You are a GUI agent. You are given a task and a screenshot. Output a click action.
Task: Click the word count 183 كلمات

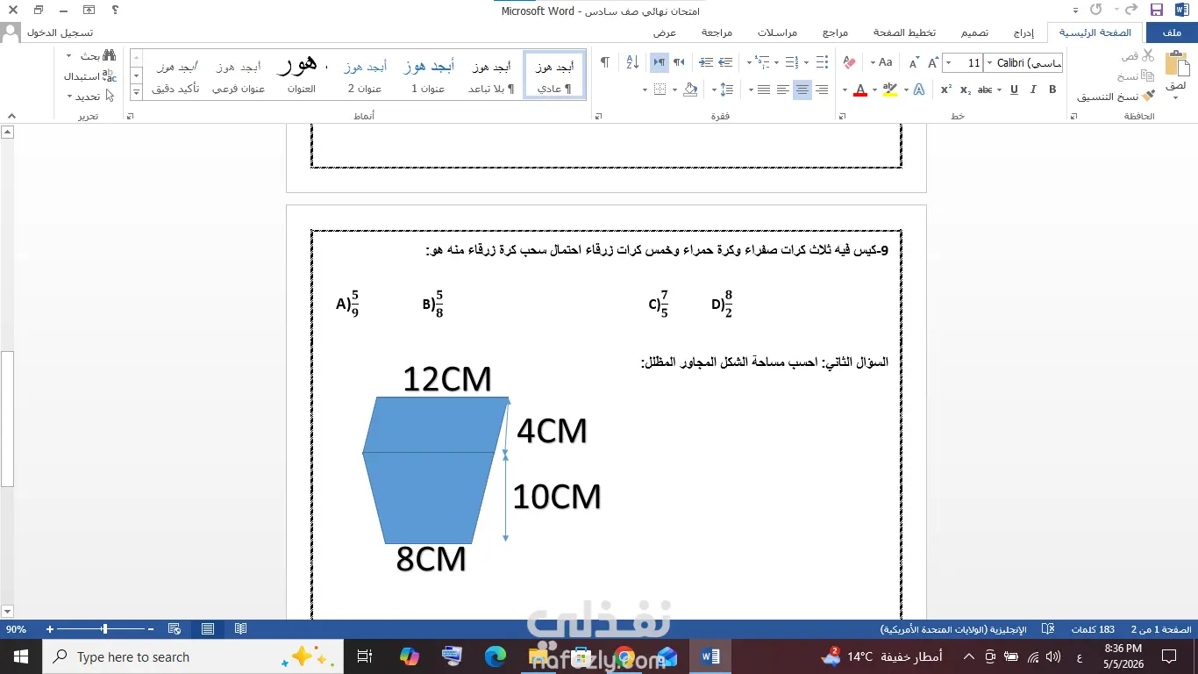pyautogui.click(x=1094, y=629)
